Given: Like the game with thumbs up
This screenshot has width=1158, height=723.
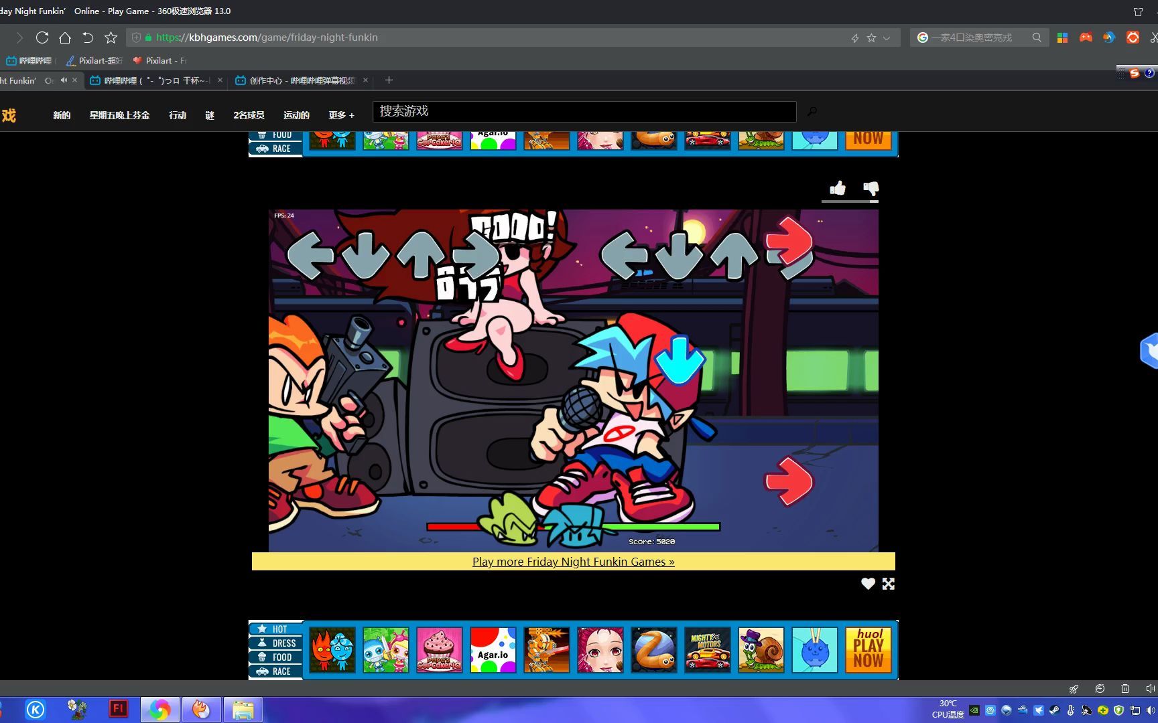Looking at the screenshot, I should (x=838, y=188).
